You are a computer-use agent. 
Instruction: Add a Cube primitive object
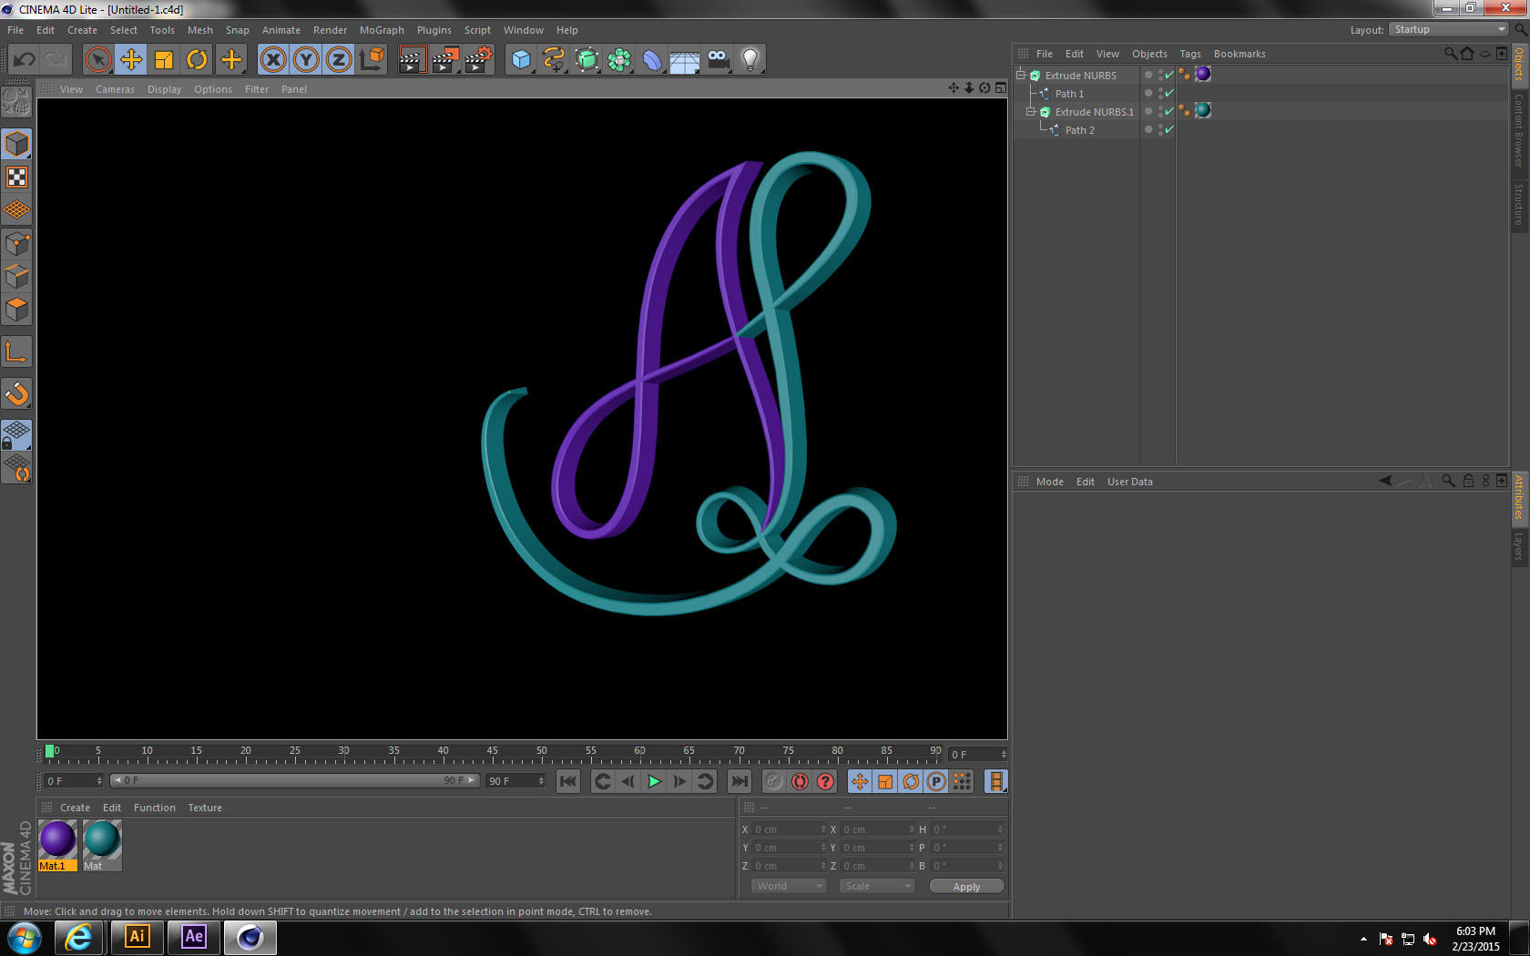point(521,60)
